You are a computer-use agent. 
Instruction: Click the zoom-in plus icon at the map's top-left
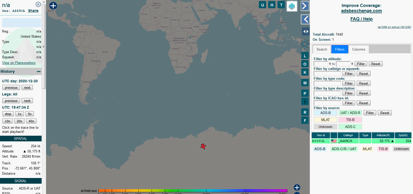pos(53,6)
